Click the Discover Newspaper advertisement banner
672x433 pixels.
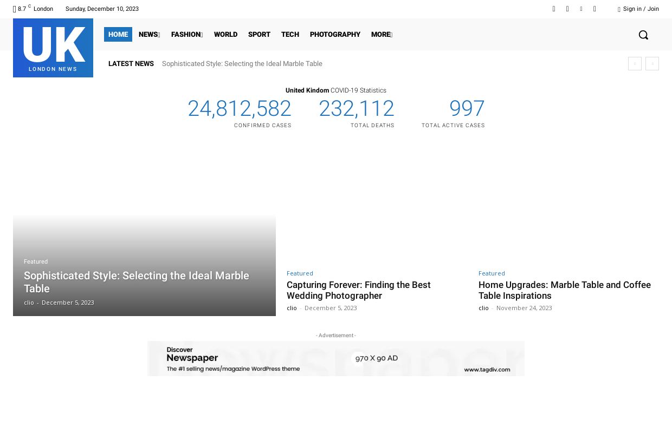tap(336, 358)
